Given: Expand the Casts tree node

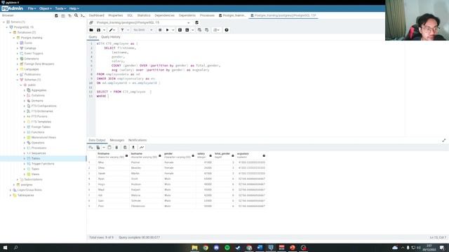Looking at the screenshot, I should [x=18, y=43].
